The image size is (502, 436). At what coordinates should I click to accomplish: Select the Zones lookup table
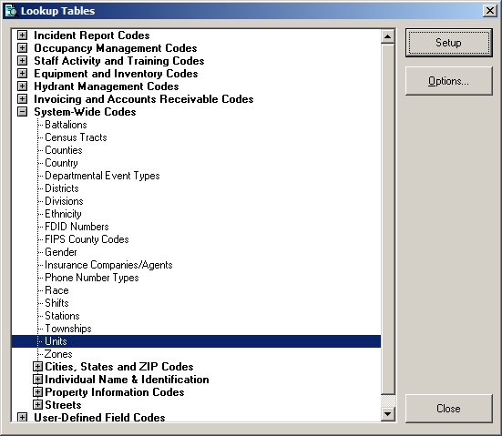pyautogui.click(x=58, y=354)
